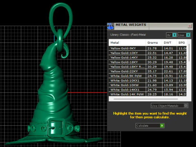
Task: Click the vertical scrollbar of metal list
Action: (x=189, y=53)
